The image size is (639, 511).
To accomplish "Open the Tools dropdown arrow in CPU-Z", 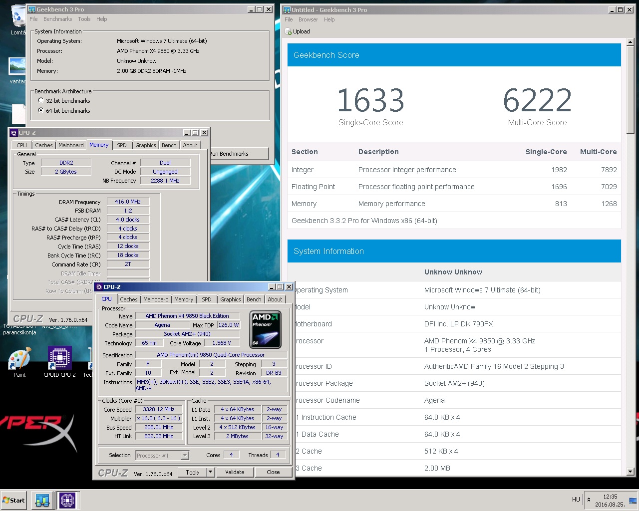I will [x=210, y=472].
